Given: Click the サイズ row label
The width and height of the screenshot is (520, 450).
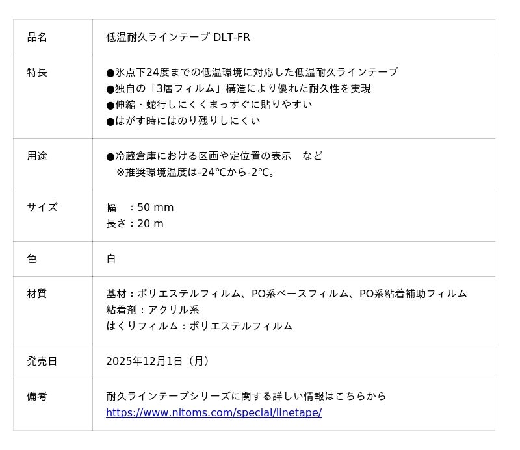Looking at the screenshot, I should 42,207.
